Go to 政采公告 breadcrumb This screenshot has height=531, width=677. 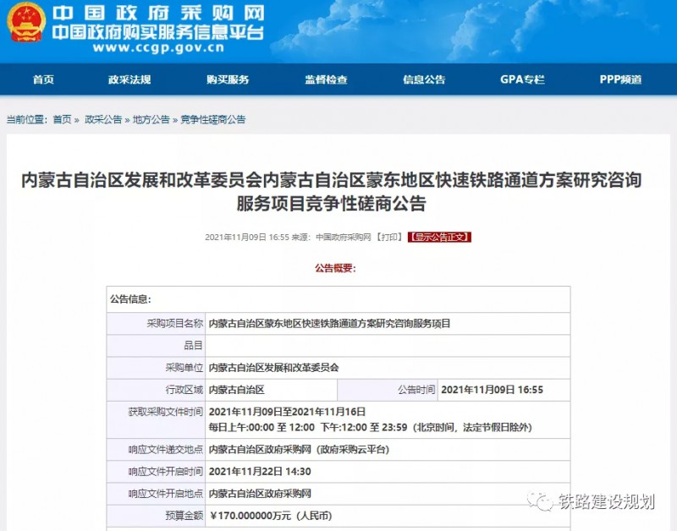[103, 119]
